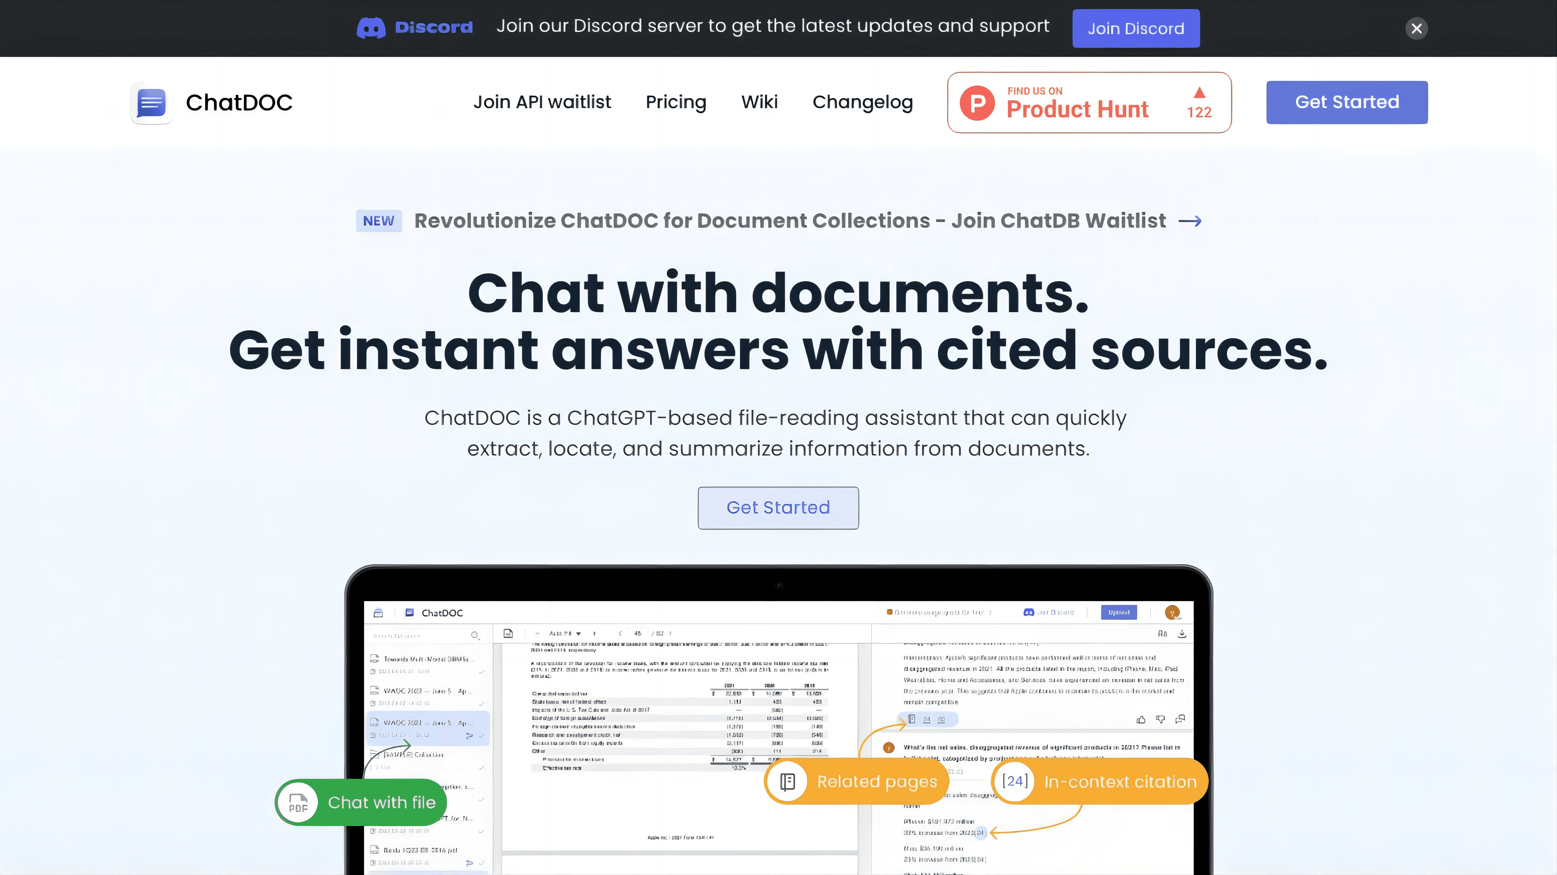Viewport: 1557px width, 875px height.
Task: Click the PDF icon in Chat with file
Action: pos(298,802)
